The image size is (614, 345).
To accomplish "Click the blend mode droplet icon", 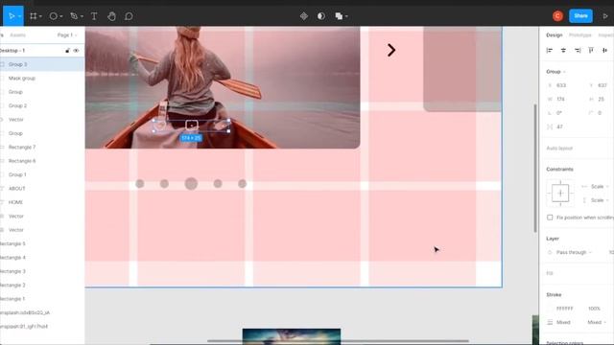I will [550, 252].
